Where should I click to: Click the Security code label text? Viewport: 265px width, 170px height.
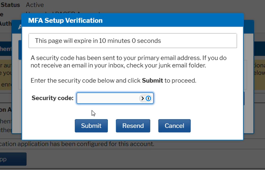pyautogui.click(x=52, y=98)
